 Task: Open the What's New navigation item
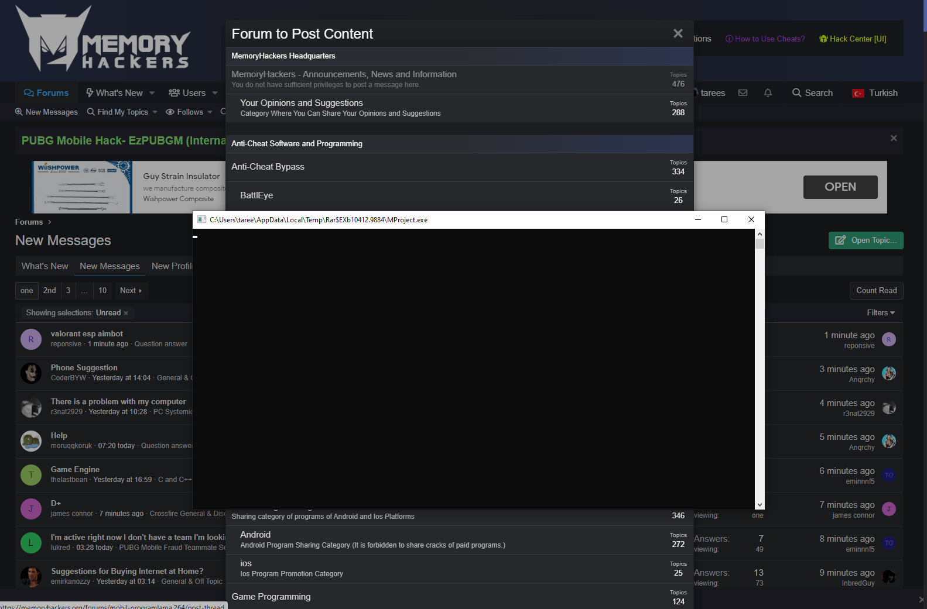tap(114, 92)
